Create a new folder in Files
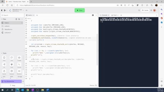The width and height of the screenshot is (164, 92). point(19,19)
